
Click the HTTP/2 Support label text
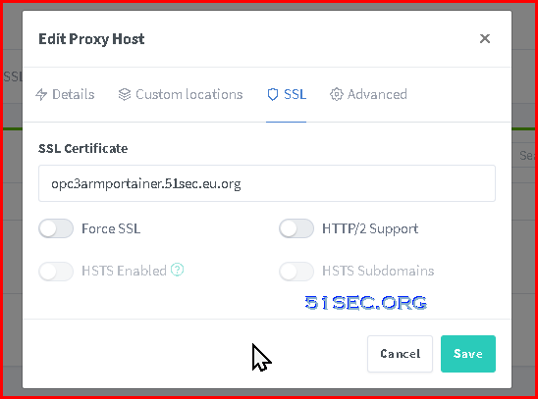click(x=370, y=228)
